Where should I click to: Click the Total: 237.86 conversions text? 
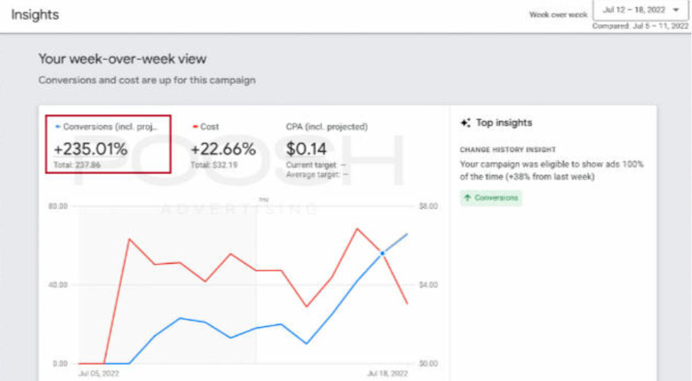(x=77, y=165)
